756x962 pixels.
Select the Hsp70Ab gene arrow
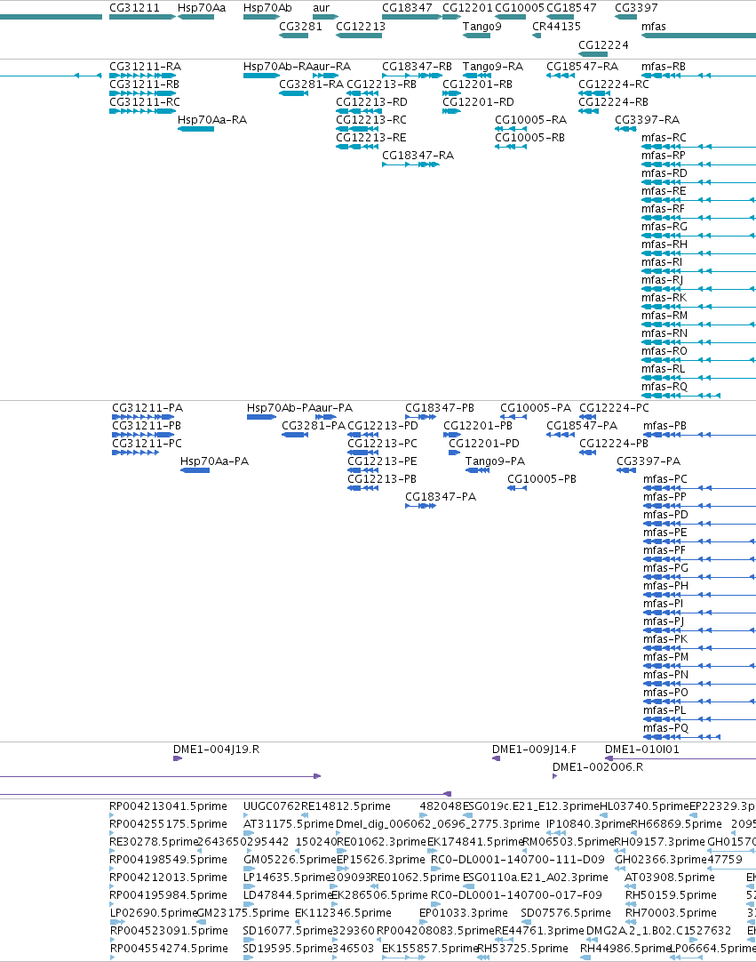coord(262,17)
